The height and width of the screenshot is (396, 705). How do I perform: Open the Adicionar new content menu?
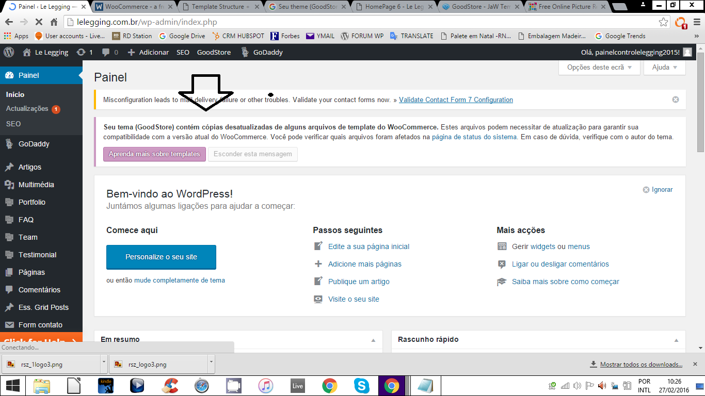tap(148, 52)
